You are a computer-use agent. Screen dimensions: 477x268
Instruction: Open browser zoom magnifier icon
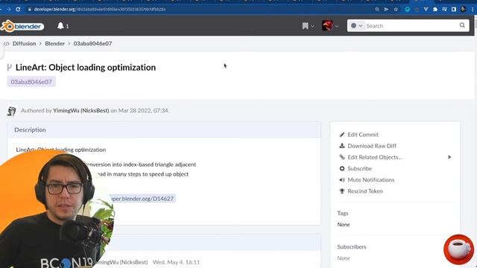pyautogui.click(x=377, y=10)
